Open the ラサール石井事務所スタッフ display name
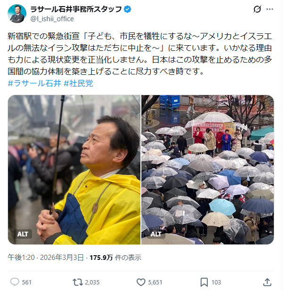The width and height of the screenshot is (287, 291). pyautogui.click(x=76, y=9)
